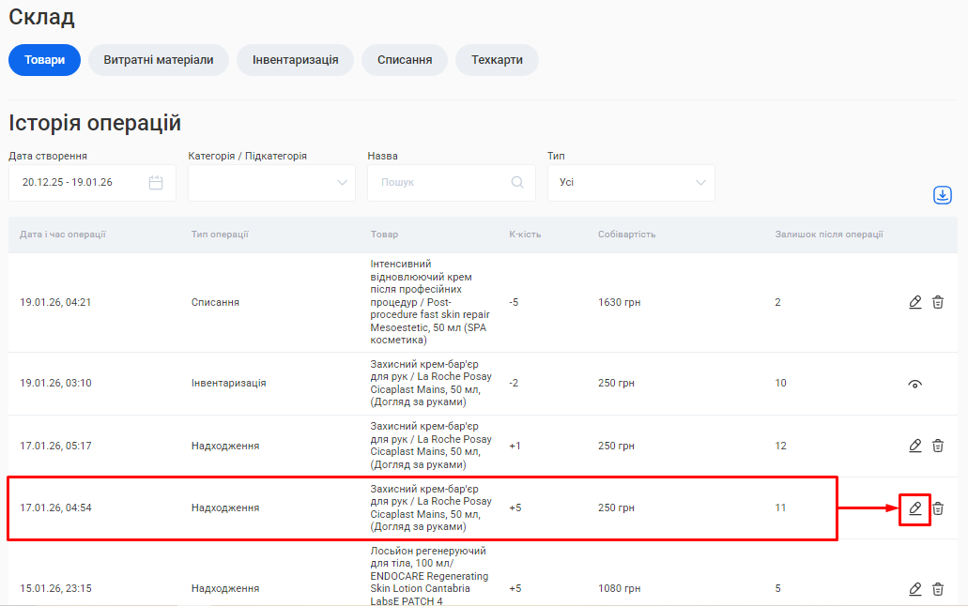Delete the 17.01.26, 04:54 Надходження operation
Viewport: 968px width, 606px height.
pos(938,508)
